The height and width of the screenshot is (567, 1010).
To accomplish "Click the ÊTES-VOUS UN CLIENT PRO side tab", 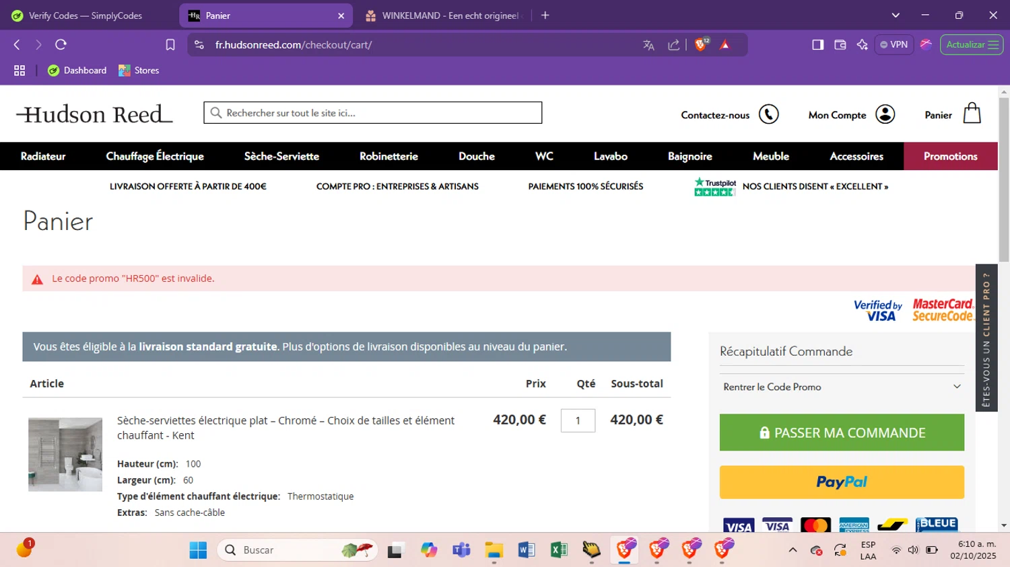I will coord(986,338).
